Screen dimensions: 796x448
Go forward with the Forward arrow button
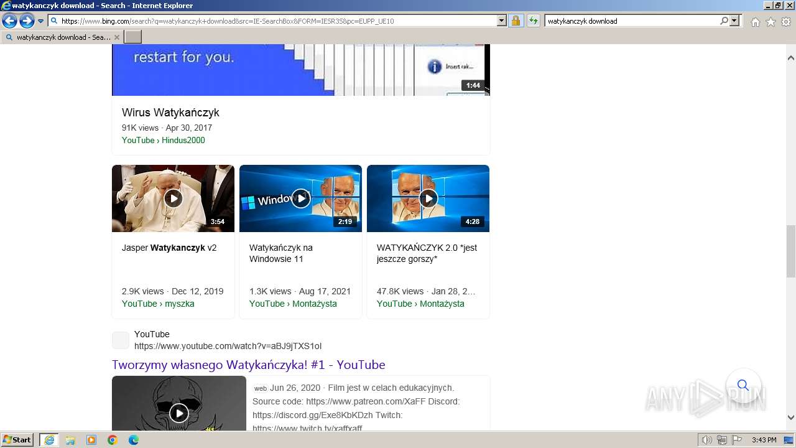[27, 21]
